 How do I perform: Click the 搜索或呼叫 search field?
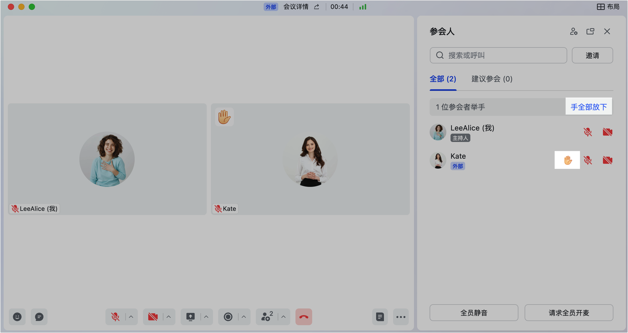[499, 55]
